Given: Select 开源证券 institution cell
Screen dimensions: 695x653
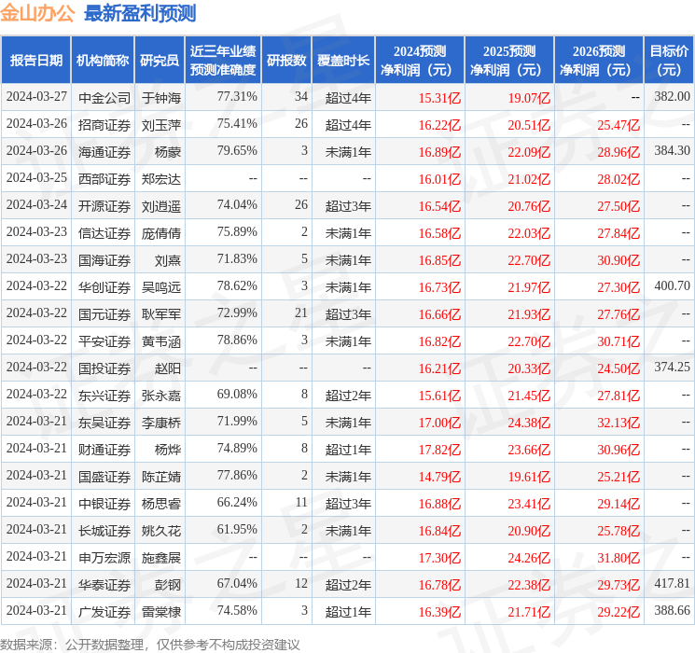Looking at the screenshot, I should click(104, 206).
